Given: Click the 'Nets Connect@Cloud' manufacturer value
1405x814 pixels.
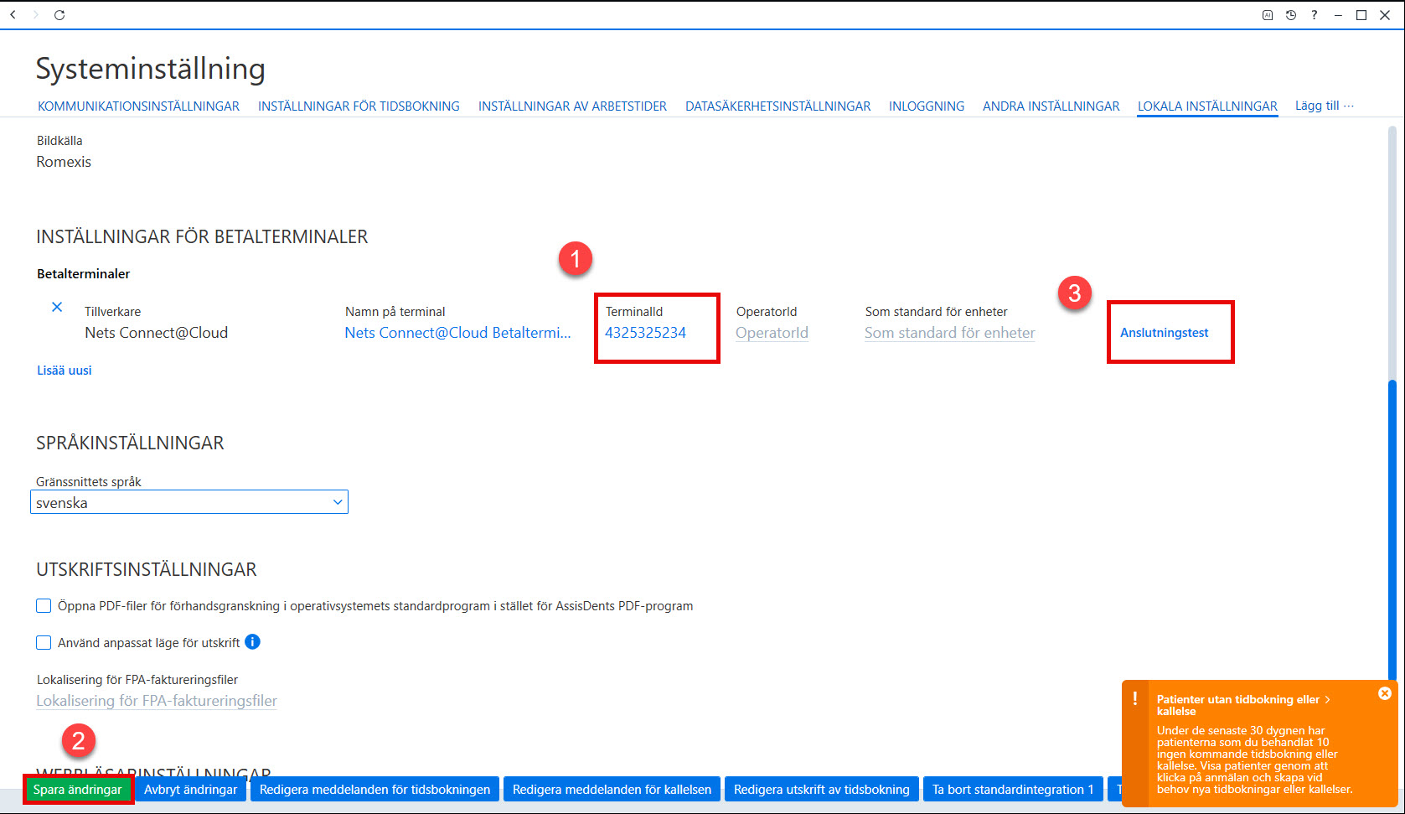Looking at the screenshot, I should point(157,333).
